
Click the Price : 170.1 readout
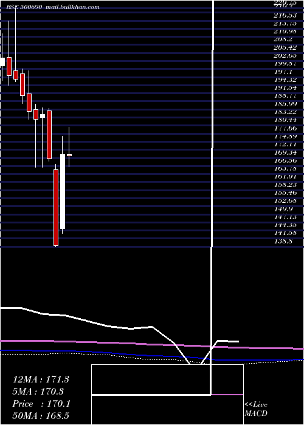point(41,404)
